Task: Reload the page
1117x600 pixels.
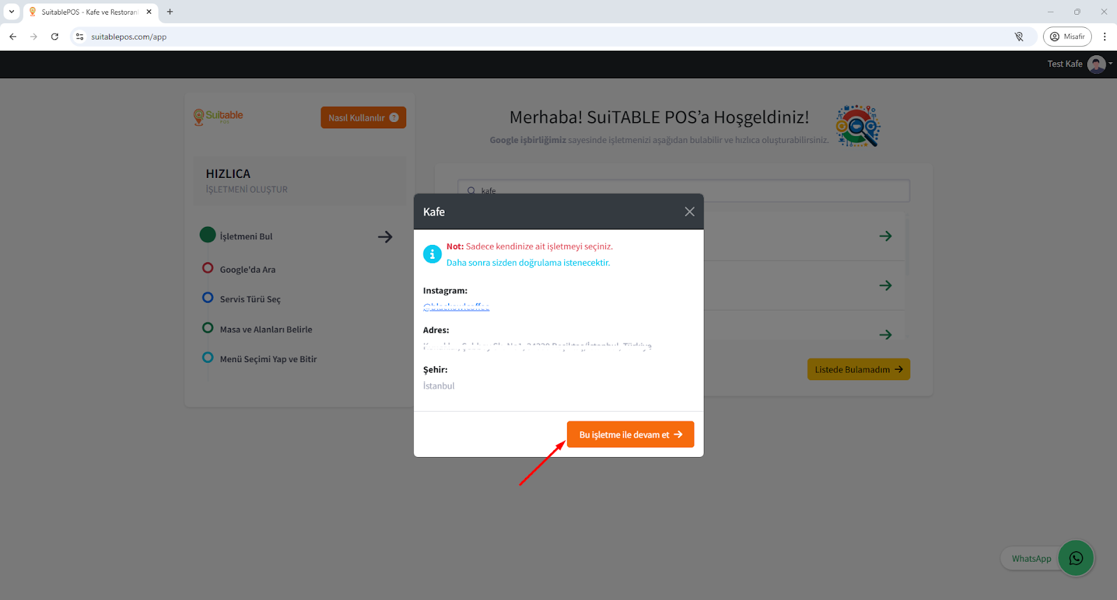Action: [54, 37]
